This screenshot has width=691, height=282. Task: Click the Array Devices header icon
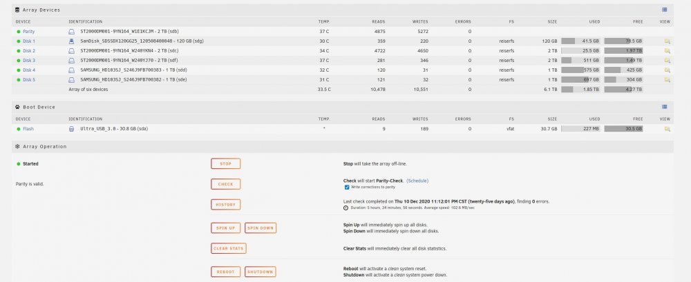[18, 10]
